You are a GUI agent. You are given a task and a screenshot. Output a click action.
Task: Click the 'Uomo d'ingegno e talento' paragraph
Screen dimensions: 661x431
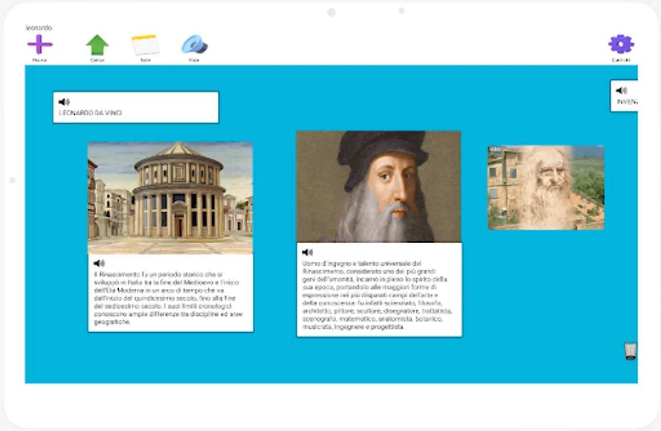tap(377, 295)
